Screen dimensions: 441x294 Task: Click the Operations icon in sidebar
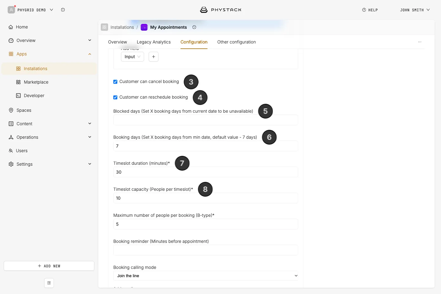pos(11,137)
